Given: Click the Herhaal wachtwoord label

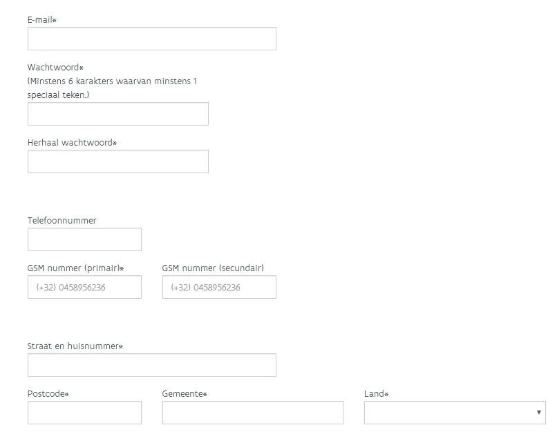Looking at the screenshot, I should click(x=71, y=143).
